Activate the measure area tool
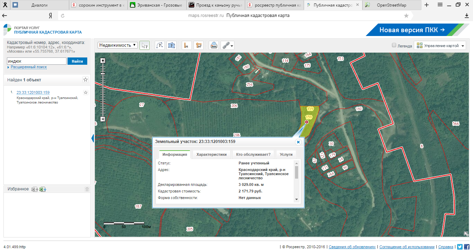The width and height of the screenshot is (473, 252). 198,45
